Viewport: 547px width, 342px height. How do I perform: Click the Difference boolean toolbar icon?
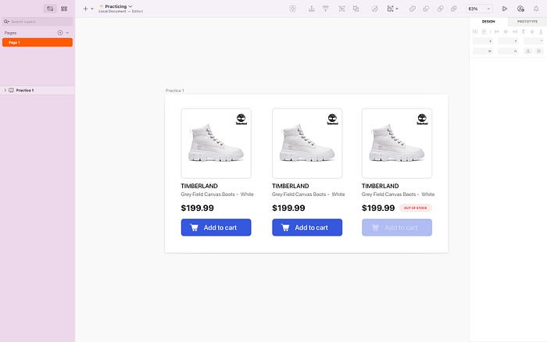pyautogui.click(x=454, y=9)
